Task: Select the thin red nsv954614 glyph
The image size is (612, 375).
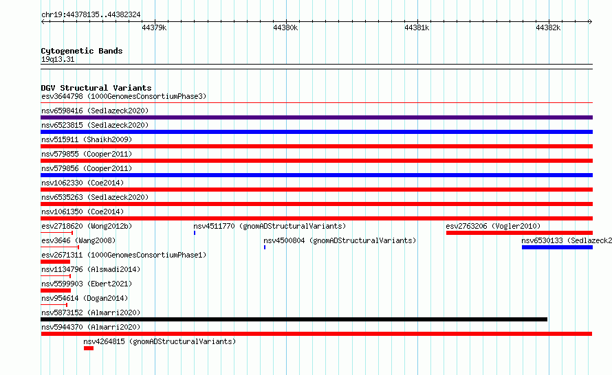Action: [x=54, y=305]
